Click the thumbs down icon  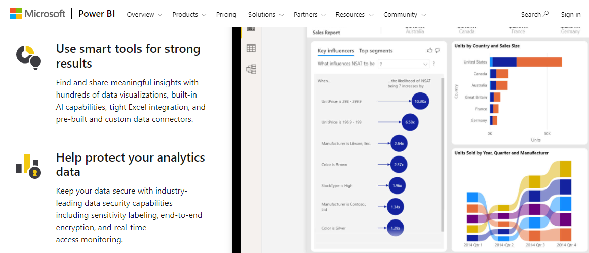(x=438, y=50)
